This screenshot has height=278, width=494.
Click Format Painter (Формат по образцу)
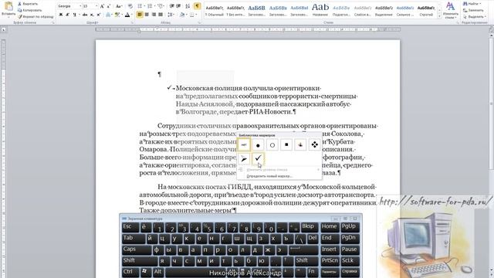tap(36, 16)
